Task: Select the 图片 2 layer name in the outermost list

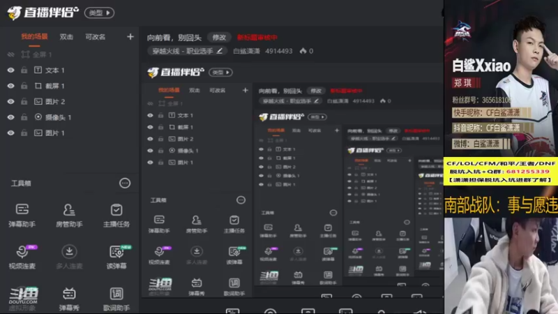Action: [55, 101]
